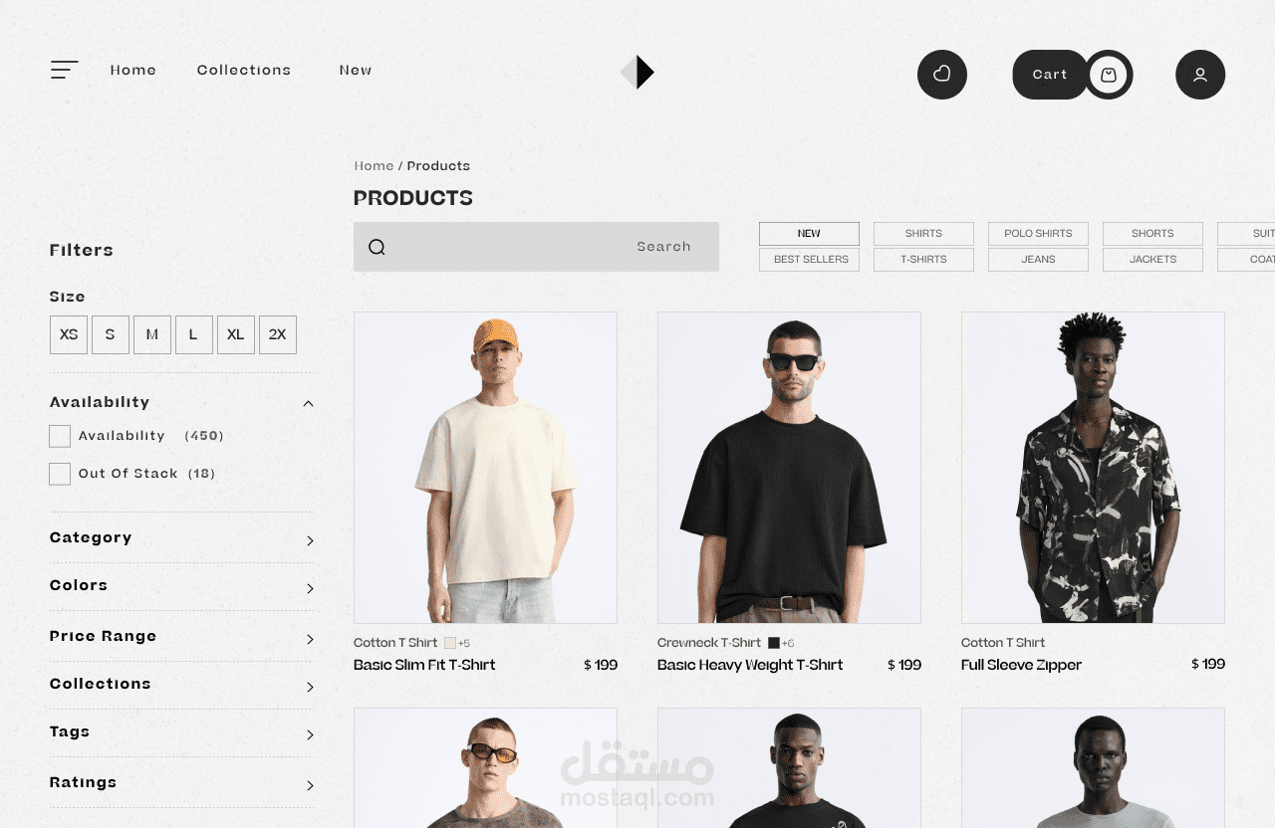Select the BEST SELLERS category tab

click(x=809, y=260)
